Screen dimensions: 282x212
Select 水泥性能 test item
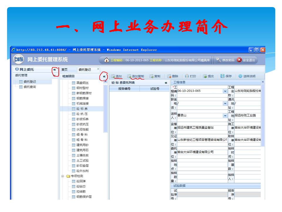coord(80,130)
